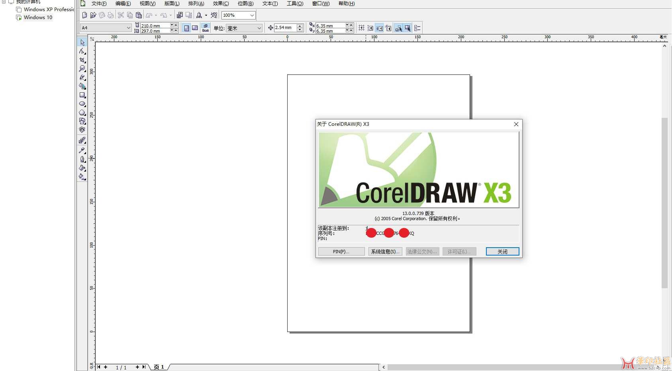The height and width of the screenshot is (371, 672).
Task: Click the Export icon in toolbar
Action: click(x=188, y=15)
